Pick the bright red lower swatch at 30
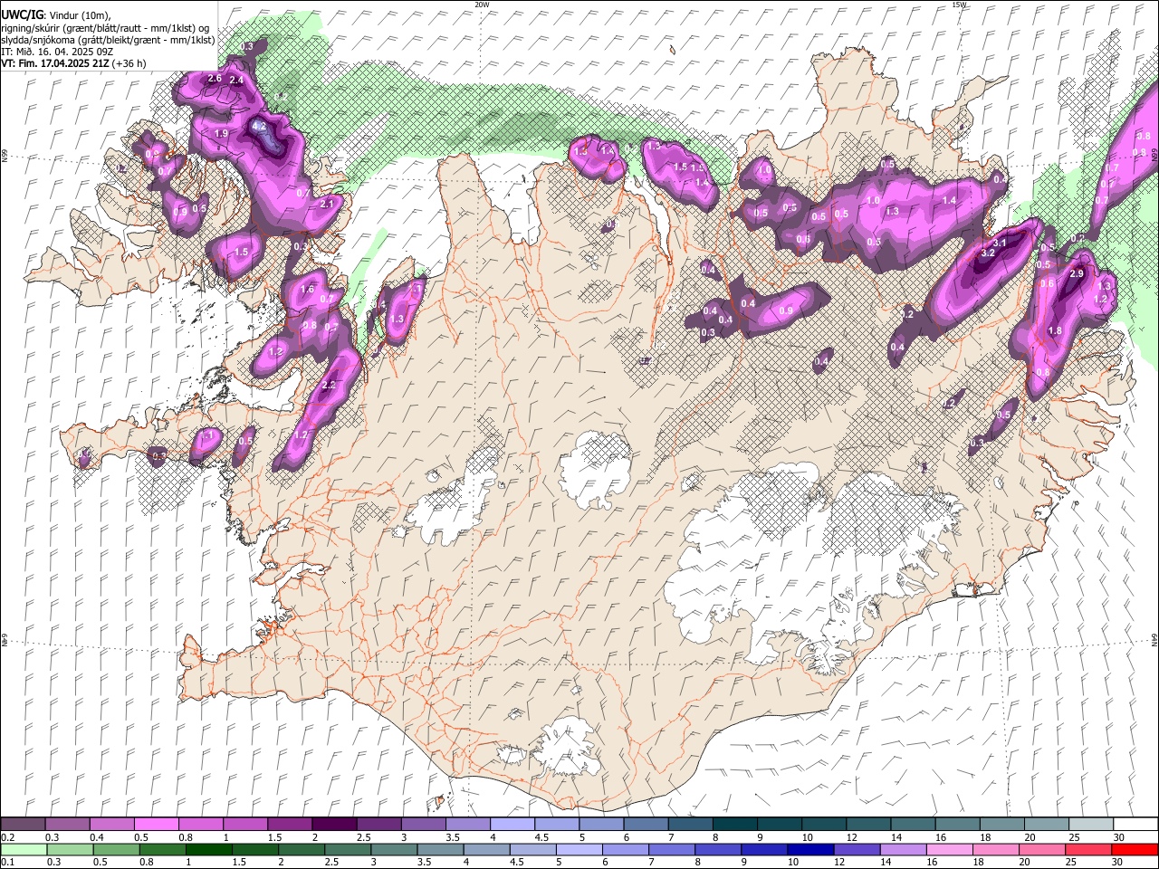Screen dimensions: 1159x869 coord(1135,849)
